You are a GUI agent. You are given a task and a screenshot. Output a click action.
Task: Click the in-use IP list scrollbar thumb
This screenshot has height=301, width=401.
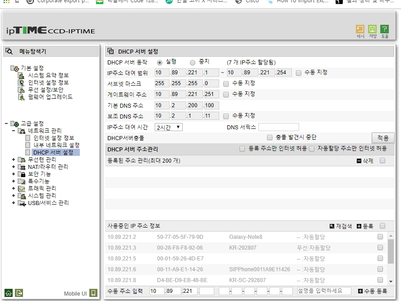pos(391,251)
